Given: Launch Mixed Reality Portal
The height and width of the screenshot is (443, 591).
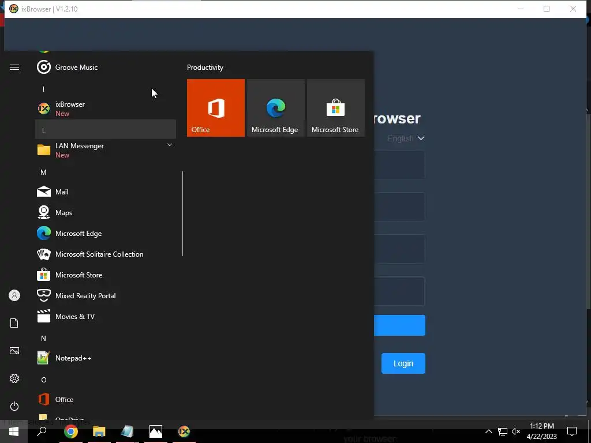Looking at the screenshot, I should (x=106, y=296).
